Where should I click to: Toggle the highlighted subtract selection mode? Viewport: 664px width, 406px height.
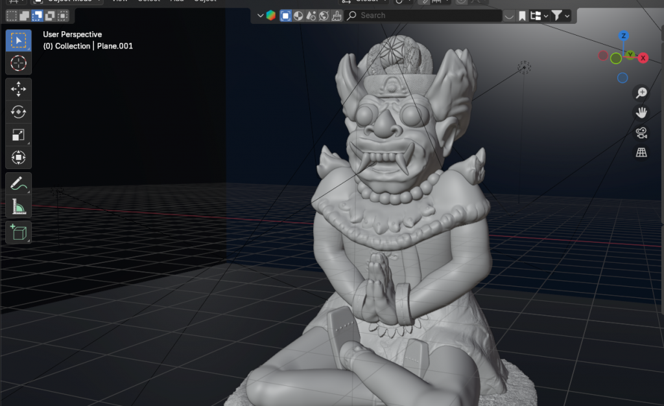[37, 16]
